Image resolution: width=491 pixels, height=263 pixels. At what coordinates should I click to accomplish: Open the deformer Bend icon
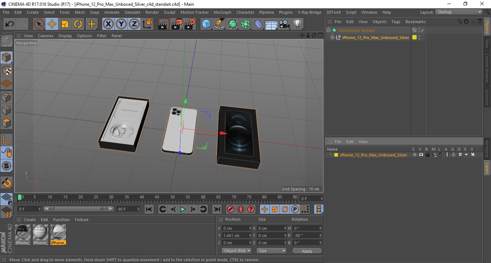click(258, 24)
